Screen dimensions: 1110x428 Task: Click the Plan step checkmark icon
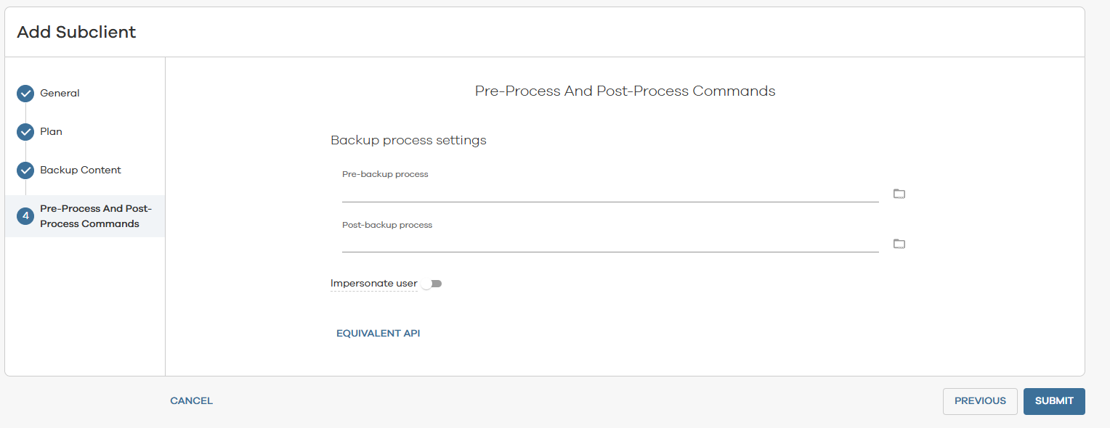click(25, 132)
